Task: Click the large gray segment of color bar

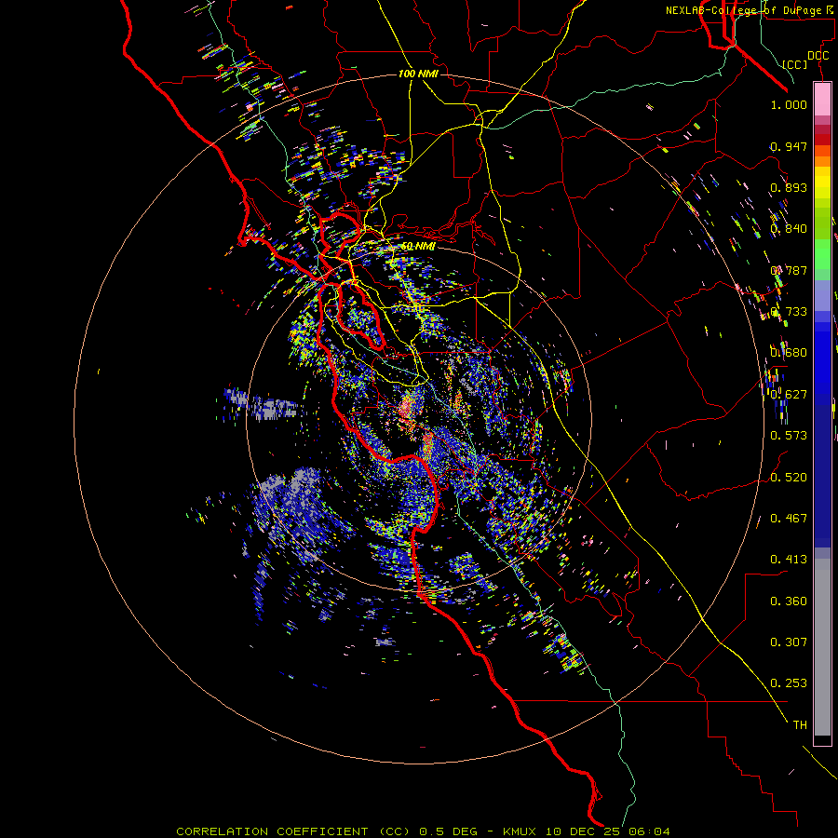Action: (x=822, y=647)
